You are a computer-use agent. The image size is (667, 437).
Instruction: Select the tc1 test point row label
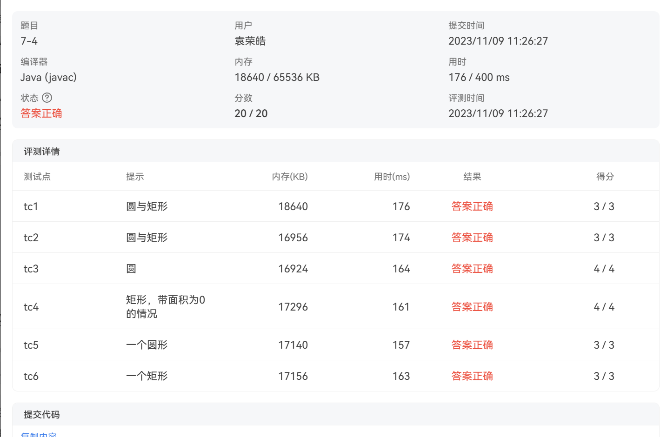[31, 206]
